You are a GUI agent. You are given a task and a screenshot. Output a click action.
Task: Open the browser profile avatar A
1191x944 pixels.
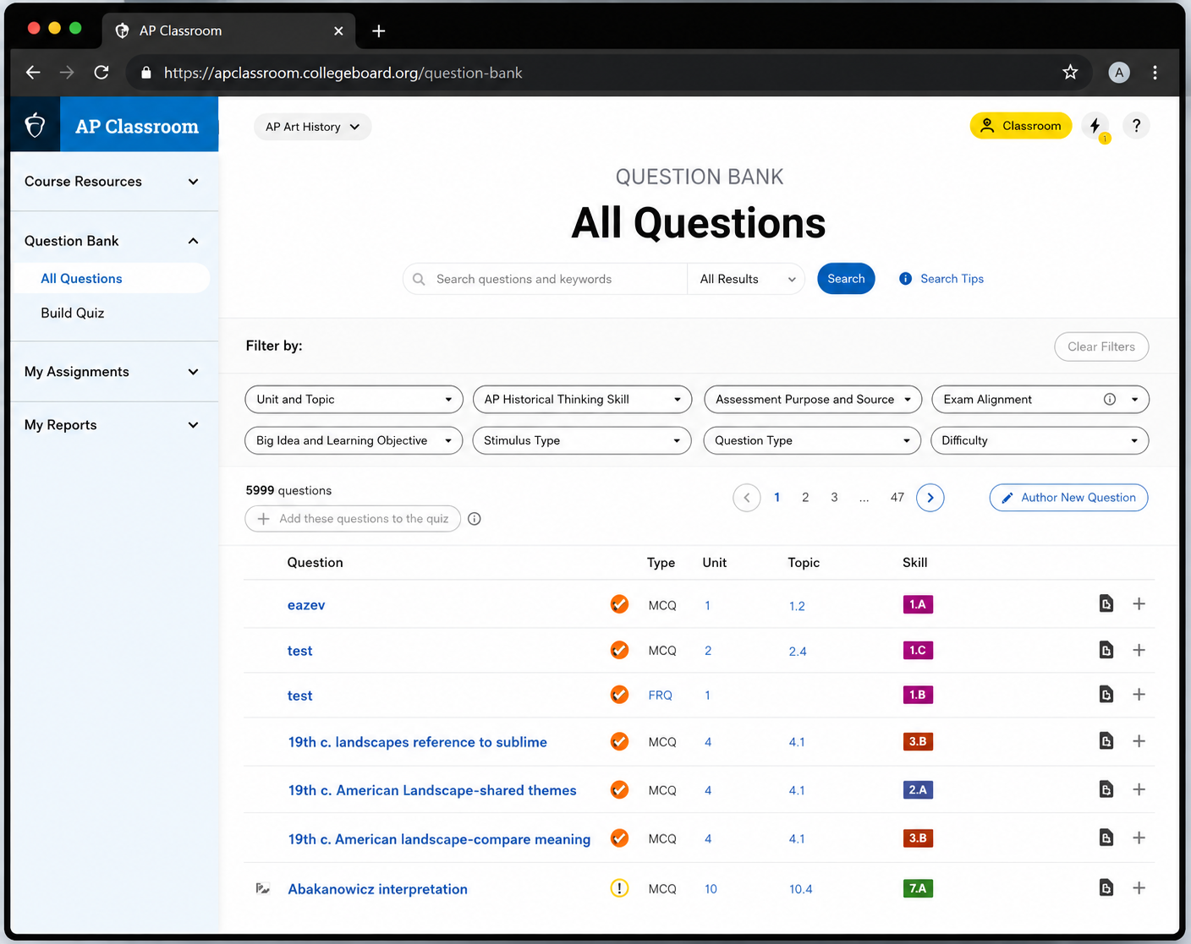coord(1119,73)
